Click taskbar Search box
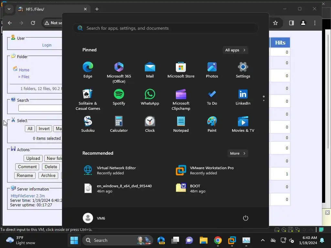Image resolution: width=331 pixels, height=248 pixels. [118, 240]
